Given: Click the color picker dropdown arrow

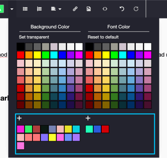Looking at the screenshot, I should pyautogui.click(x=12, y=9).
